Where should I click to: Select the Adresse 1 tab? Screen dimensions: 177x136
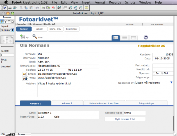point(35,103)
